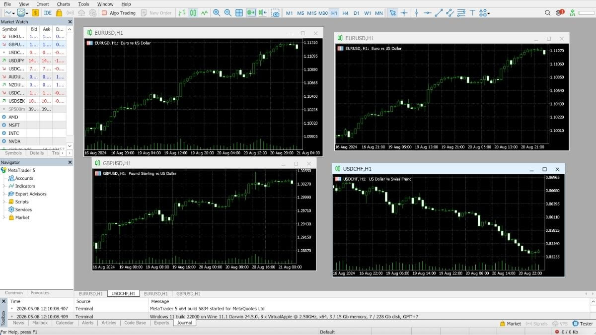Expand the Market tree node in Navigator
The height and width of the screenshot is (335, 596).
[x=4, y=217]
